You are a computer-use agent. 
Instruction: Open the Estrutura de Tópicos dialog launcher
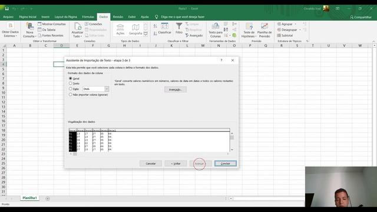pos(307,41)
